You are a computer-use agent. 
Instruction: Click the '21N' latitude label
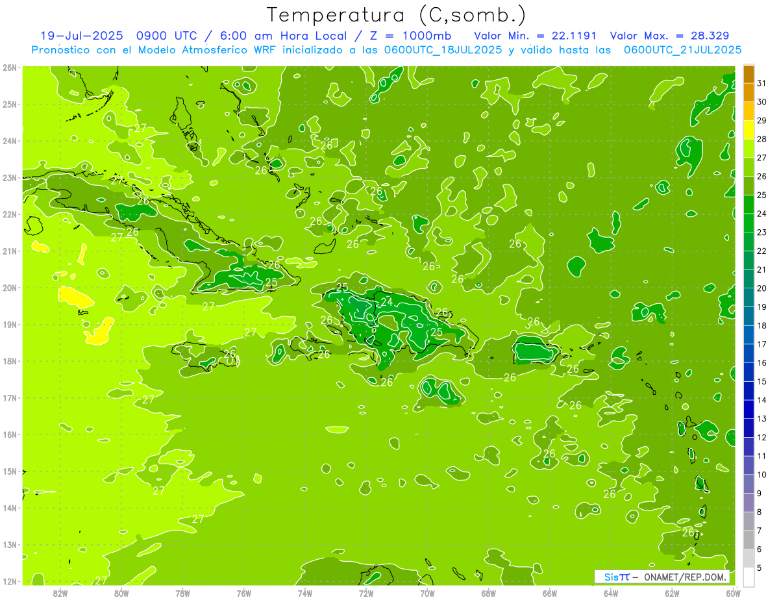click(9, 251)
